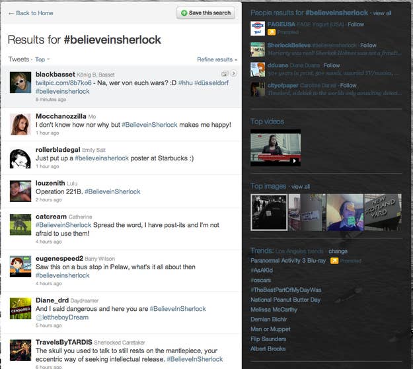Image resolution: width=413 pixels, height=369 pixels.
Task: Open Paranormal Activity 3 Blu-ray trend
Action: [x=288, y=261]
